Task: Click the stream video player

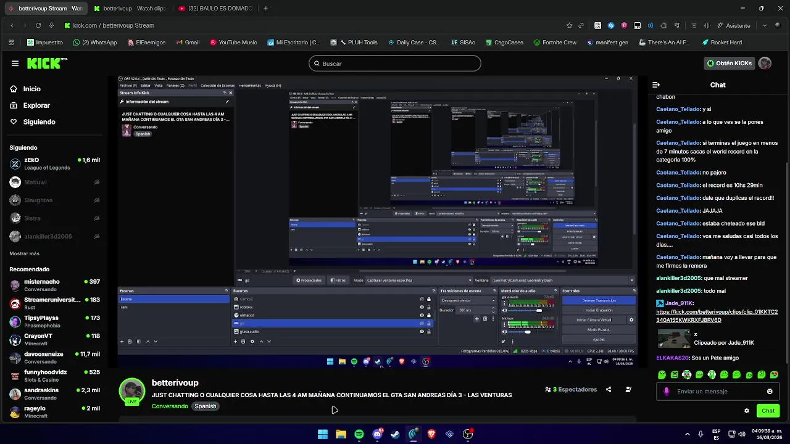Action: pyautogui.click(x=377, y=222)
